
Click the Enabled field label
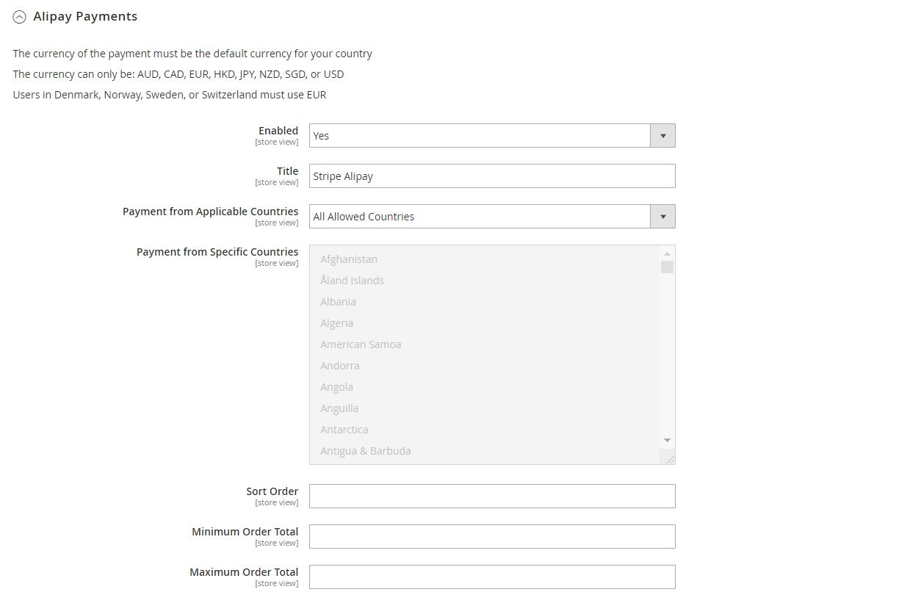click(278, 131)
